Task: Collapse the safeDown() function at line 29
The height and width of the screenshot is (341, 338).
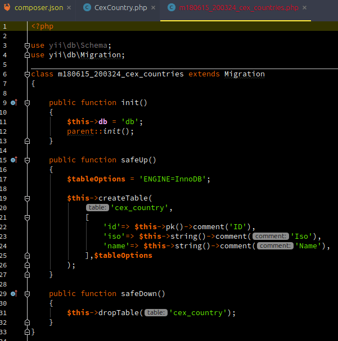Action: click(x=27, y=294)
